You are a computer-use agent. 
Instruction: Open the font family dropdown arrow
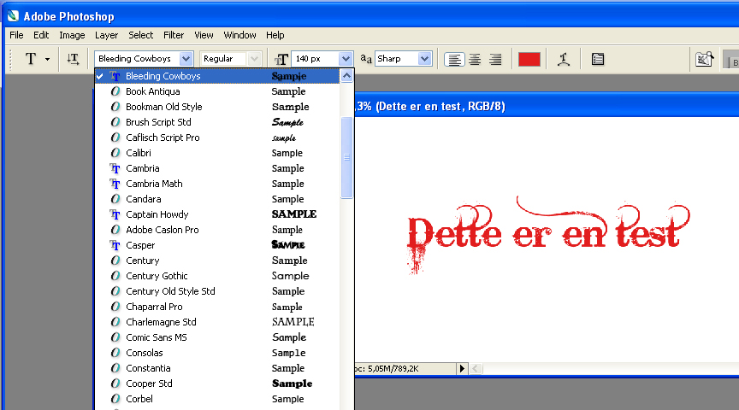click(186, 59)
